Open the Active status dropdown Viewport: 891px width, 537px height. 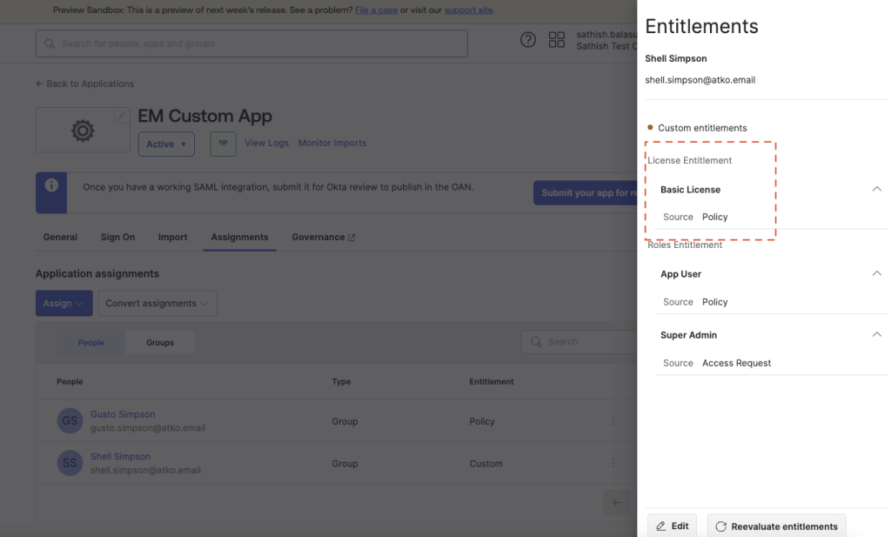tap(166, 144)
